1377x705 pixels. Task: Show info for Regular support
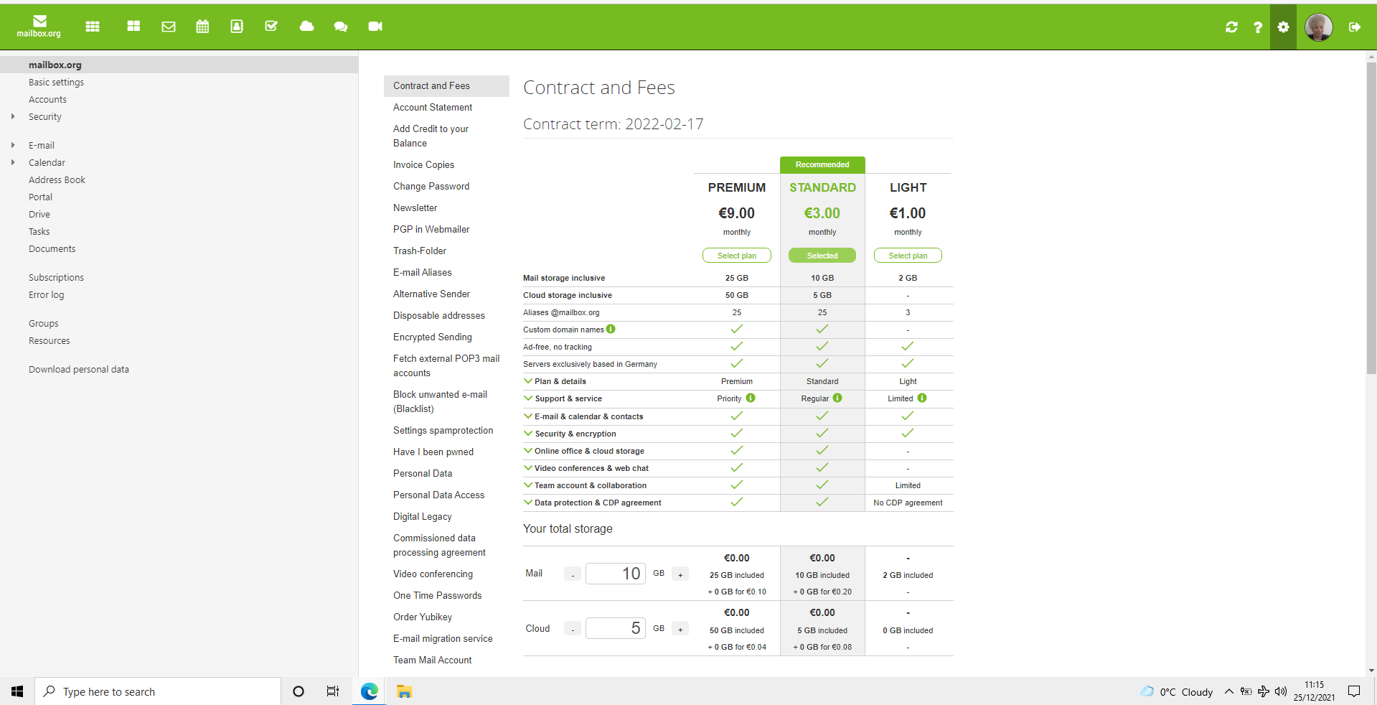837,398
